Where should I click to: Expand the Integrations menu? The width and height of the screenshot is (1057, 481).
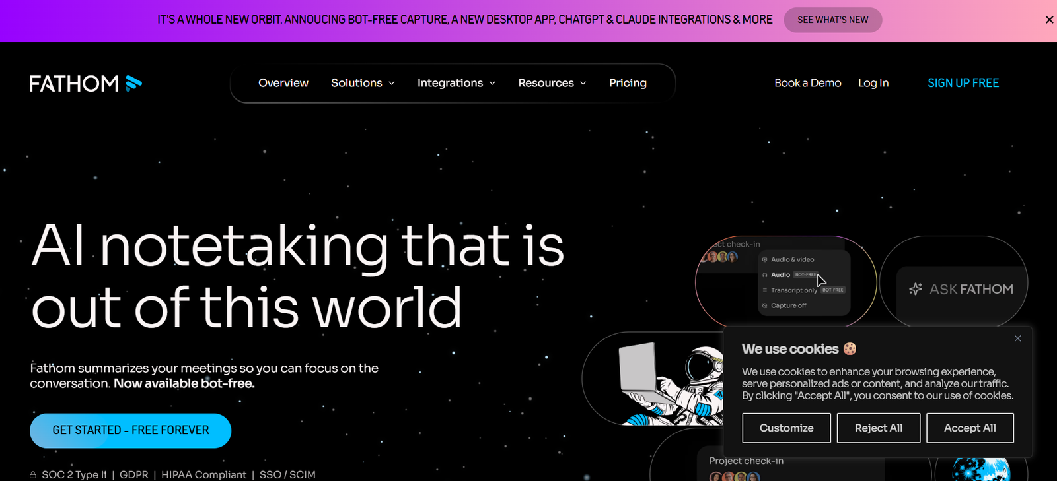(x=456, y=83)
